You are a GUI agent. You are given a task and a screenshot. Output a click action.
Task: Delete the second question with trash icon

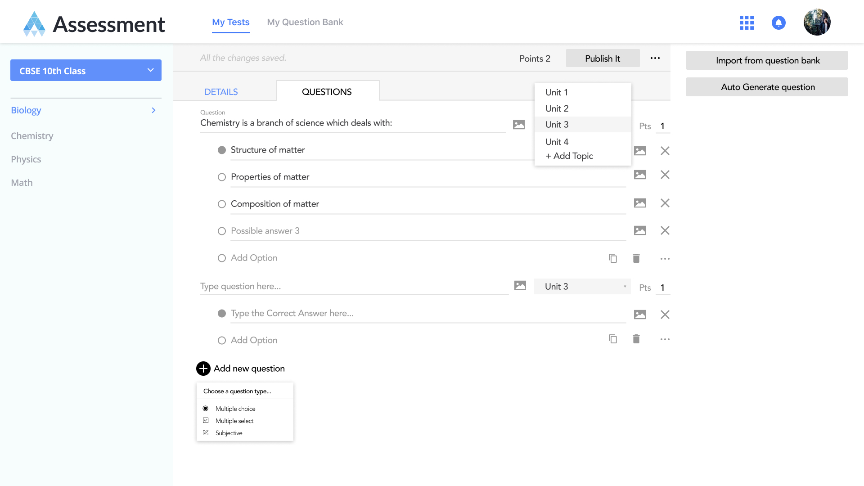pyautogui.click(x=636, y=339)
